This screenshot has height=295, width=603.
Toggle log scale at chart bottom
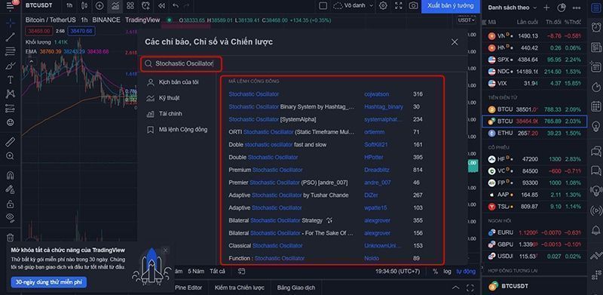pyautogui.click(x=447, y=271)
